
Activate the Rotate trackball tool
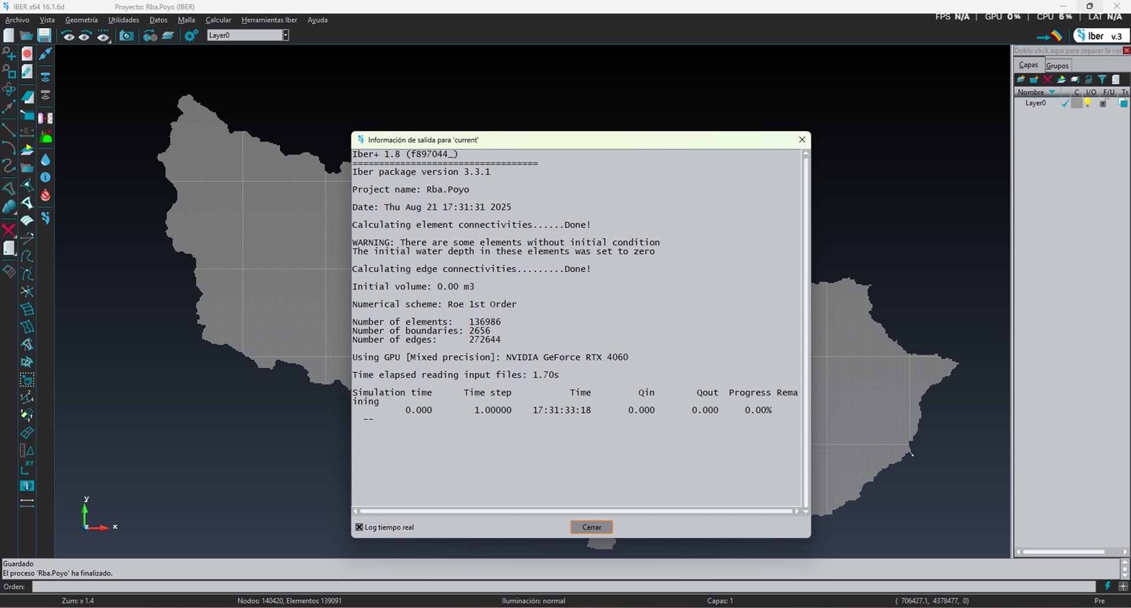tap(9, 89)
